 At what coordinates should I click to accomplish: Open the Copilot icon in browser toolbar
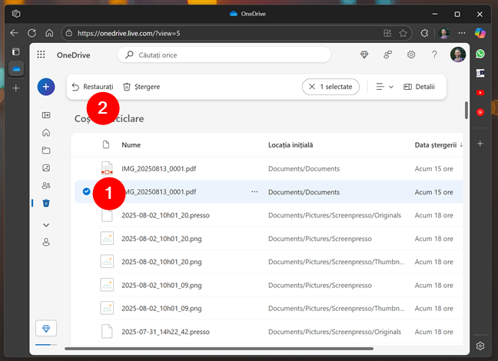click(480, 33)
